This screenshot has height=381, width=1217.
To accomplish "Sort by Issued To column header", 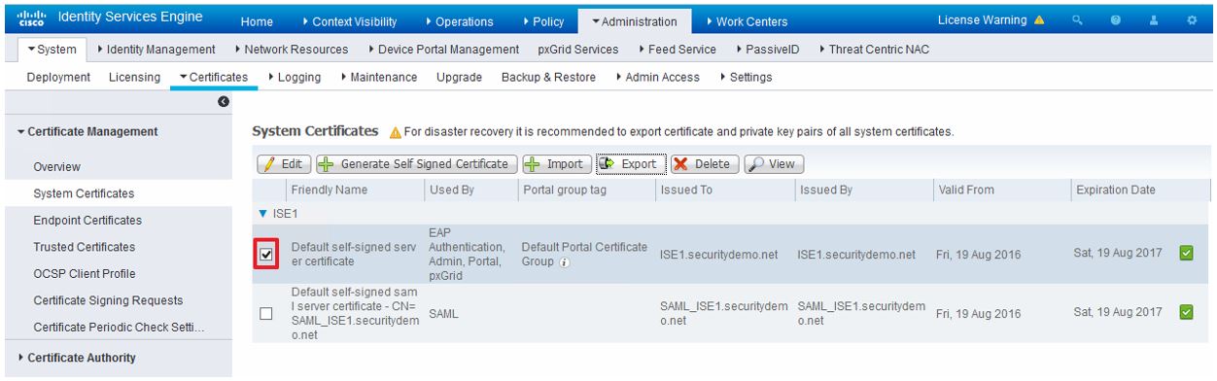I will [687, 190].
